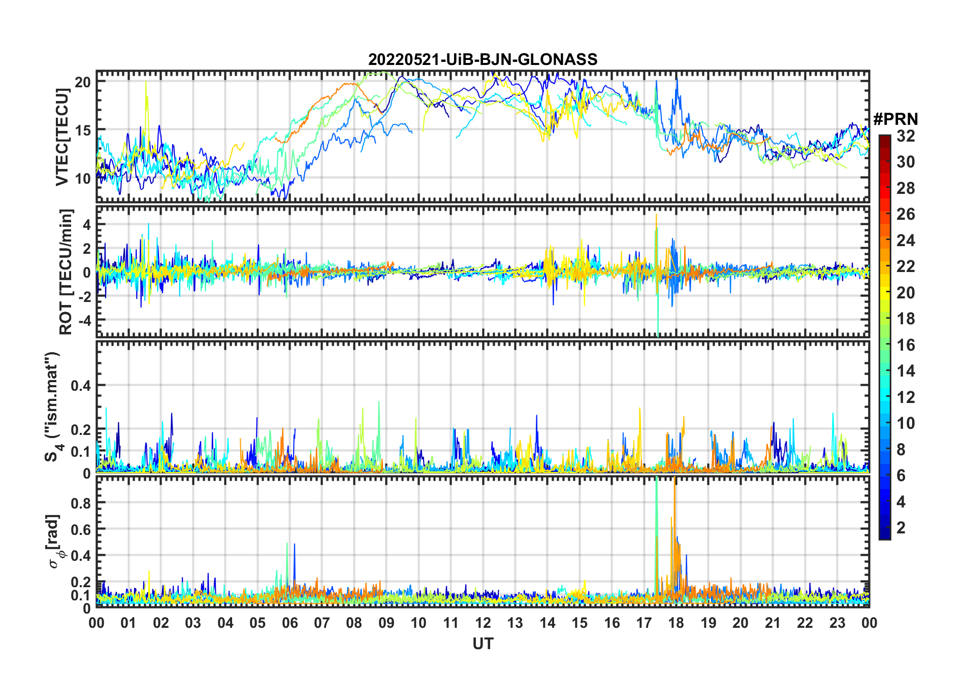The height and width of the screenshot is (675, 966).
Task: Click the dark blue bottom of the PRN colorbar
Action: click(x=884, y=535)
